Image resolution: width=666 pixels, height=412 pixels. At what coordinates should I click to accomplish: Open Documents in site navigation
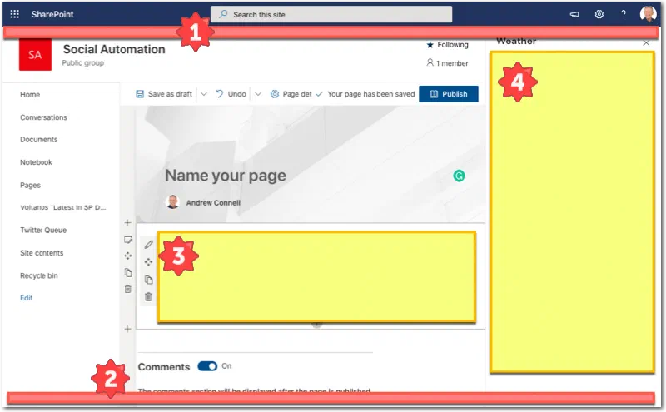[38, 139]
